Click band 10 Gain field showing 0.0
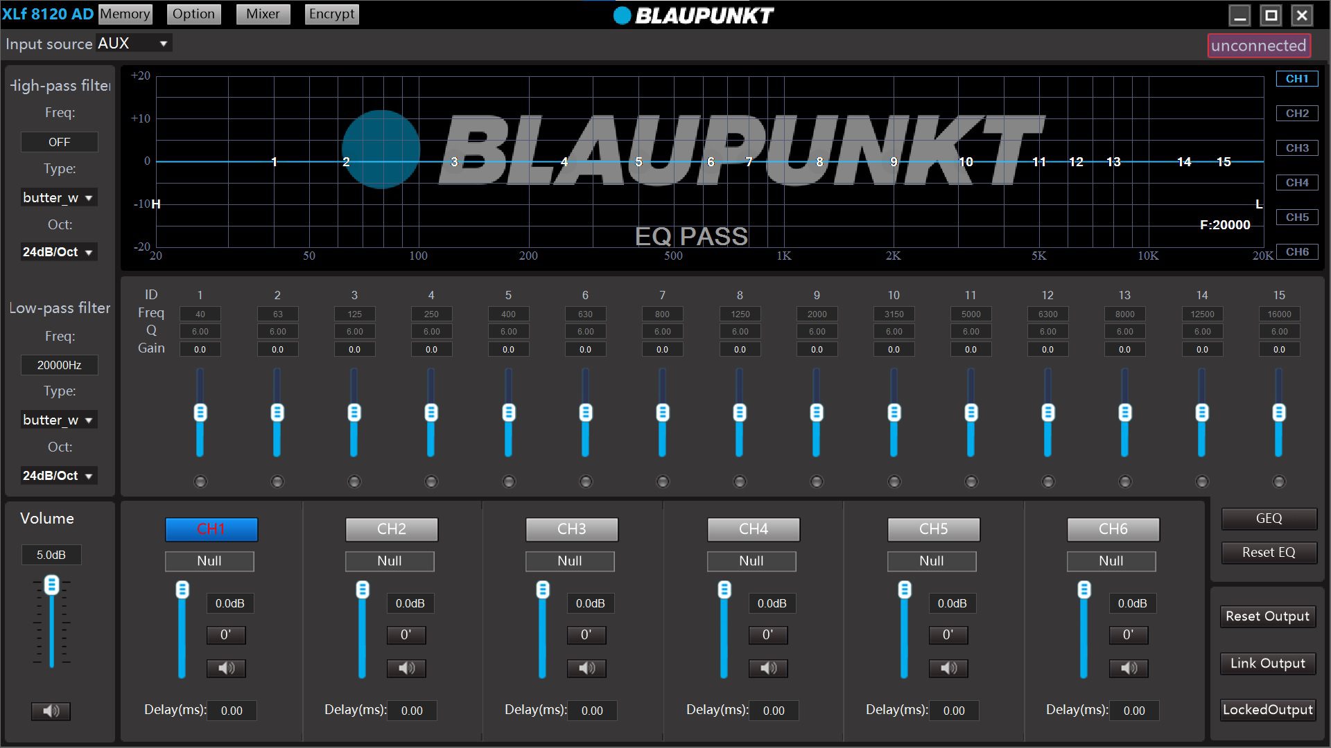 894,350
